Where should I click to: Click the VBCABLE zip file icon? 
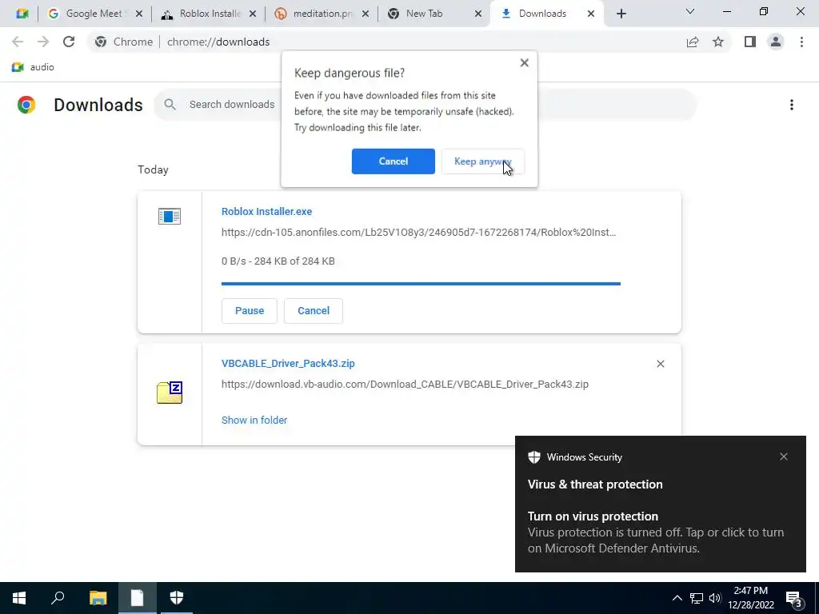tap(170, 393)
